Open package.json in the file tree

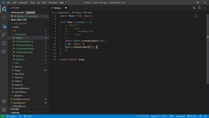[19, 103]
